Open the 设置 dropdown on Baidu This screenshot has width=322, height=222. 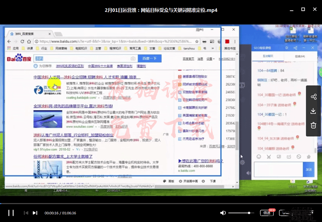pos(211,59)
